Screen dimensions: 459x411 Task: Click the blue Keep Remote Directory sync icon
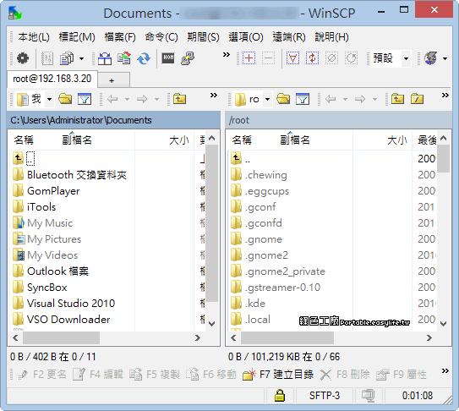click(144, 58)
